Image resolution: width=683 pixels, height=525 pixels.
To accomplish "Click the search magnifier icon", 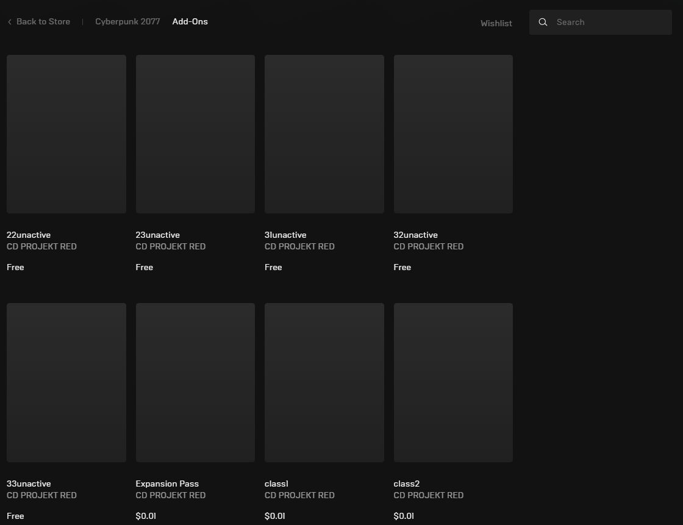I will (x=543, y=23).
